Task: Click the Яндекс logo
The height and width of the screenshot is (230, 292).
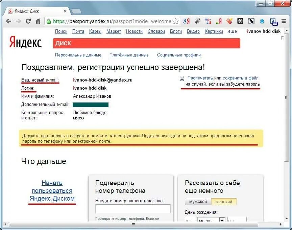Action: (25, 42)
